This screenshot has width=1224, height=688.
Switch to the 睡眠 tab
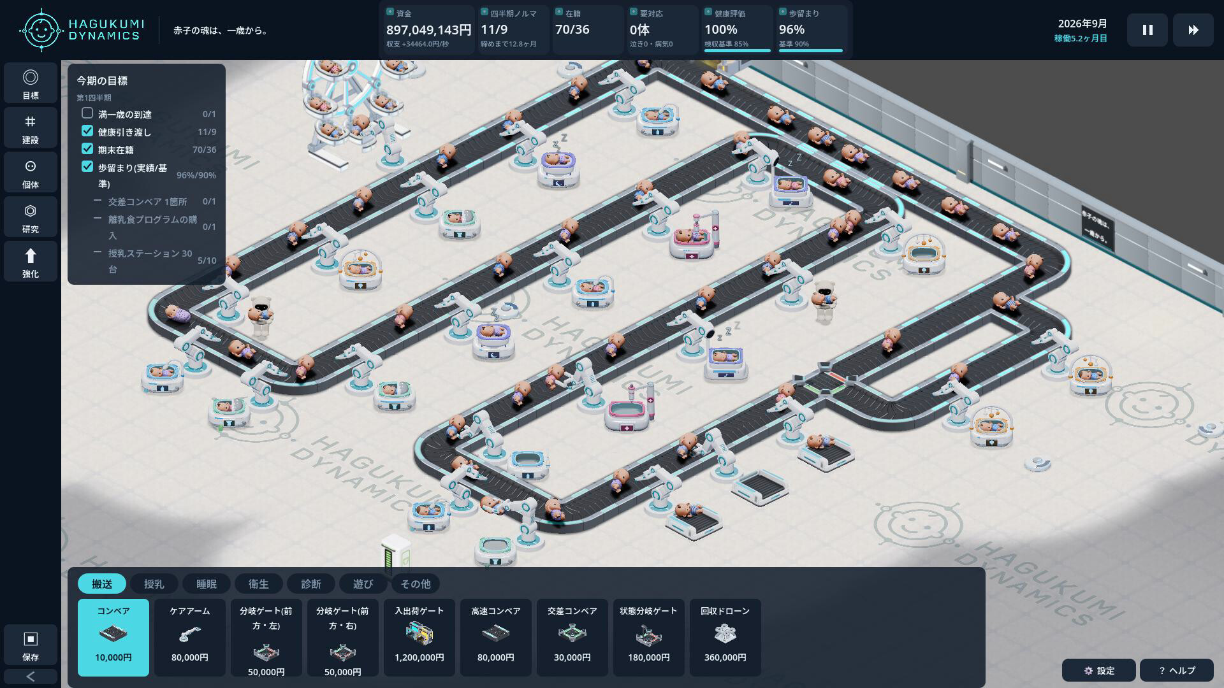click(207, 584)
